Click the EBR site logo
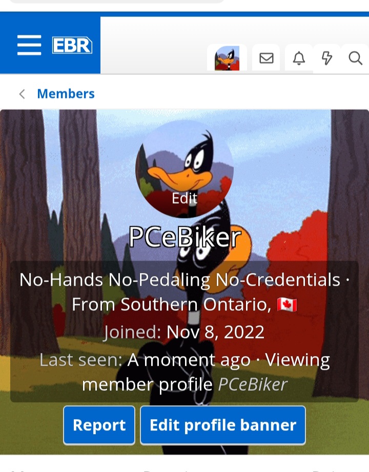Image resolution: width=369 pixels, height=472 pixels. pyautogui.click(x=72, y=45)
